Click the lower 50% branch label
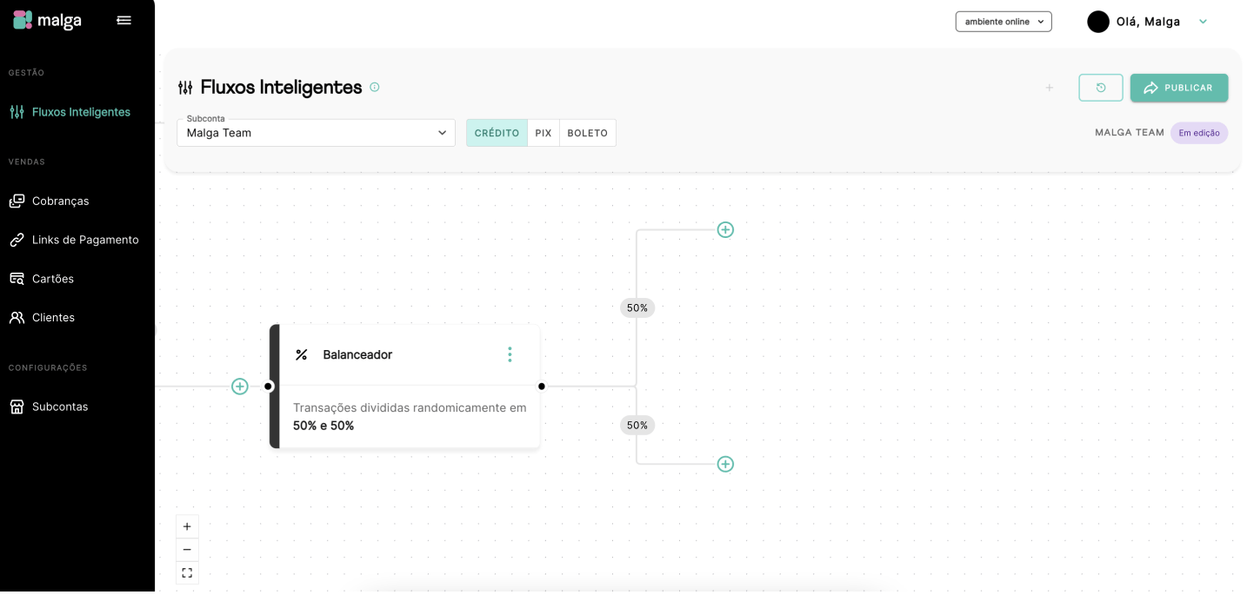The width and height of the screenshot is (1247, 608). coord(637,425)
